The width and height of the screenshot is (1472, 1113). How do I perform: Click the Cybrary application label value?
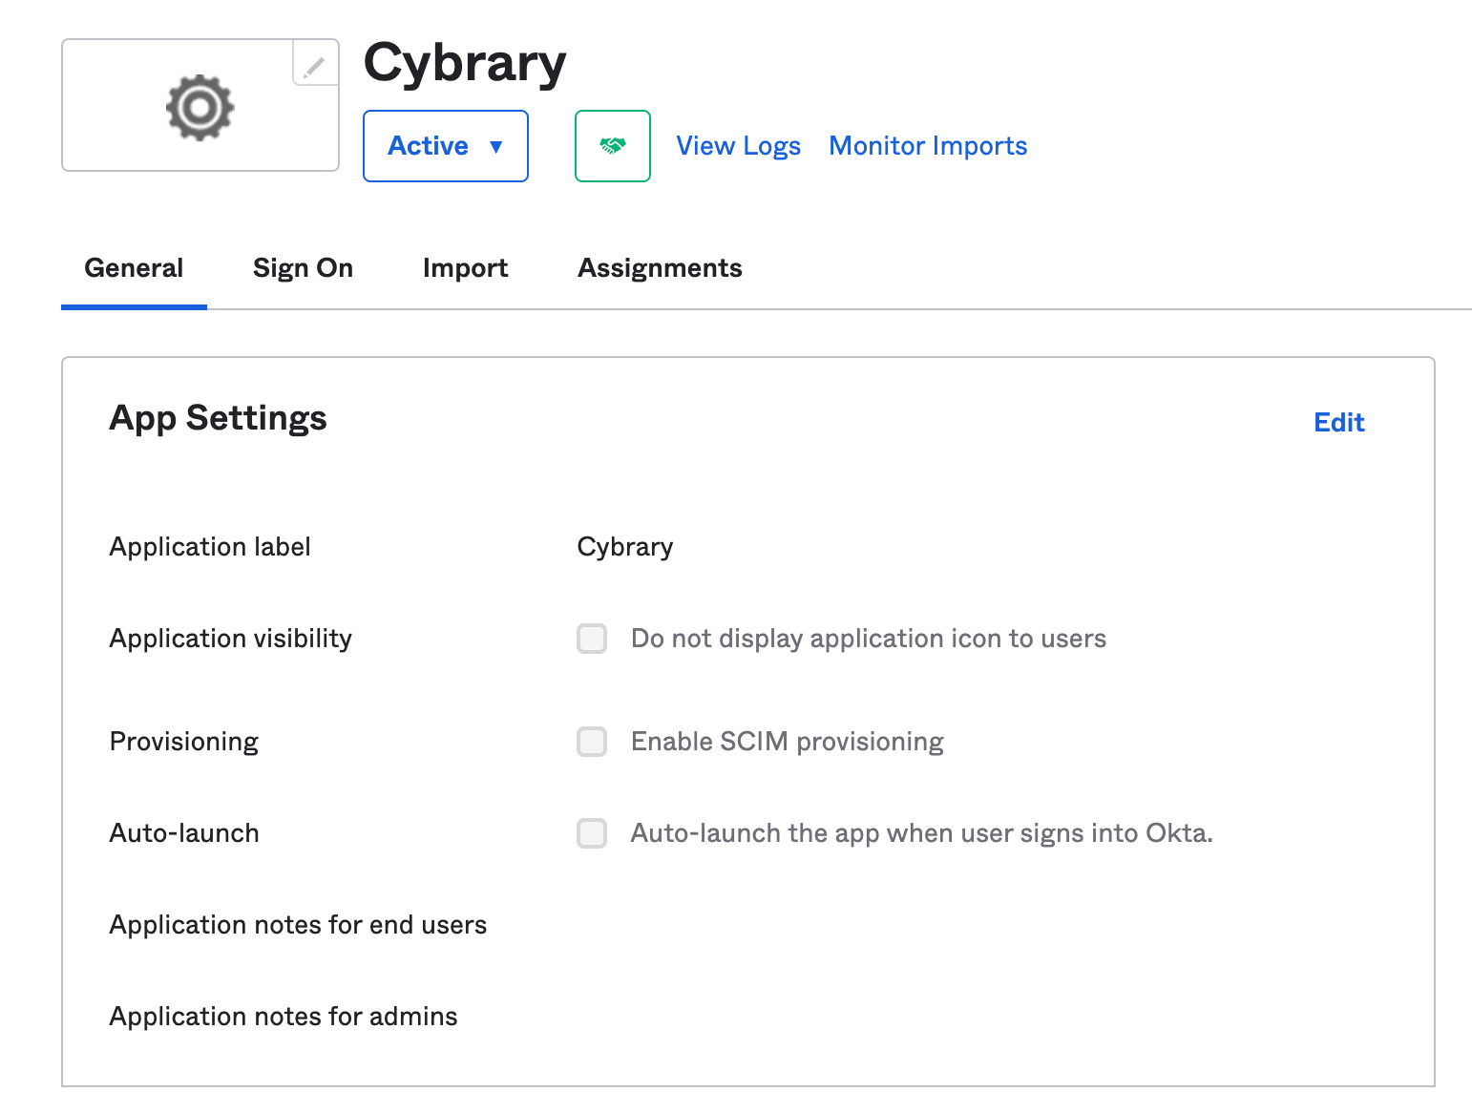(x=625, y=547)
